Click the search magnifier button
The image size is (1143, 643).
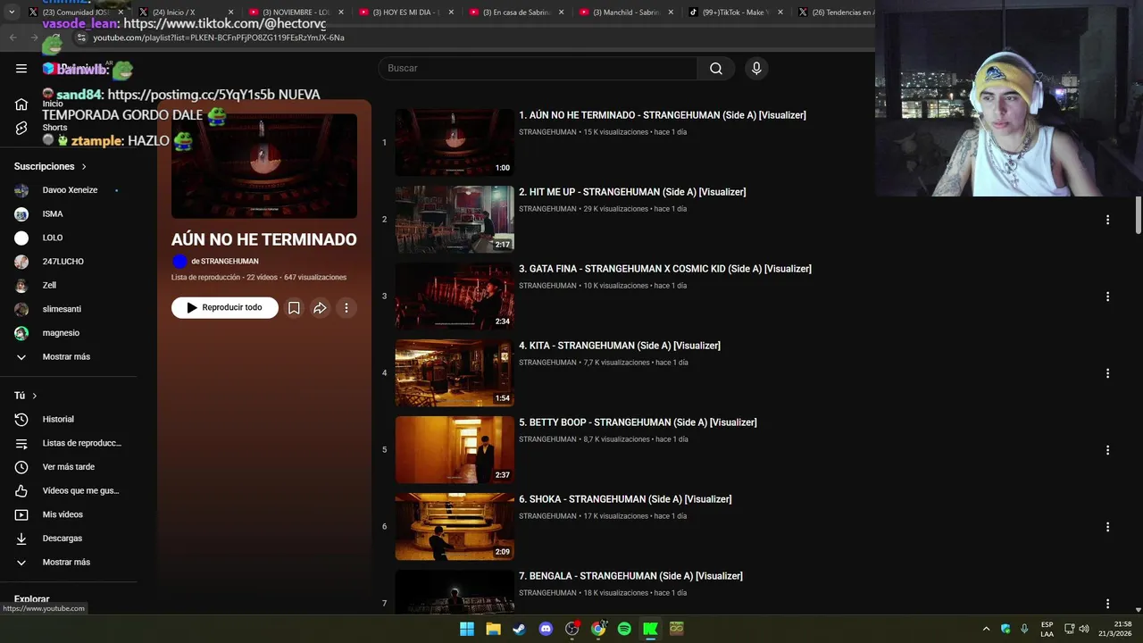point(716,69)
